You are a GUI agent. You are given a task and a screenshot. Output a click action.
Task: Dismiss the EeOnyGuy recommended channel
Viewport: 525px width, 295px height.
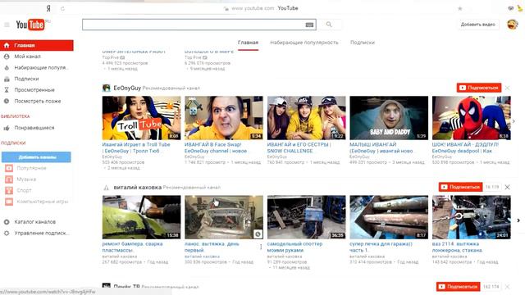[x=508, y=88]
